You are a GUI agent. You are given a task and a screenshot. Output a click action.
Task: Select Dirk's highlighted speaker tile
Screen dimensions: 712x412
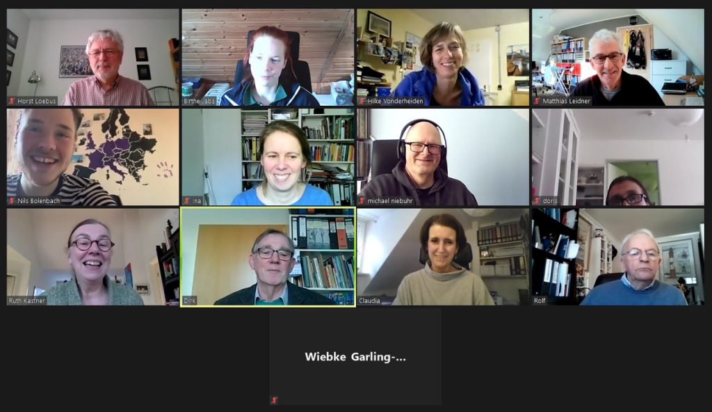268,257
